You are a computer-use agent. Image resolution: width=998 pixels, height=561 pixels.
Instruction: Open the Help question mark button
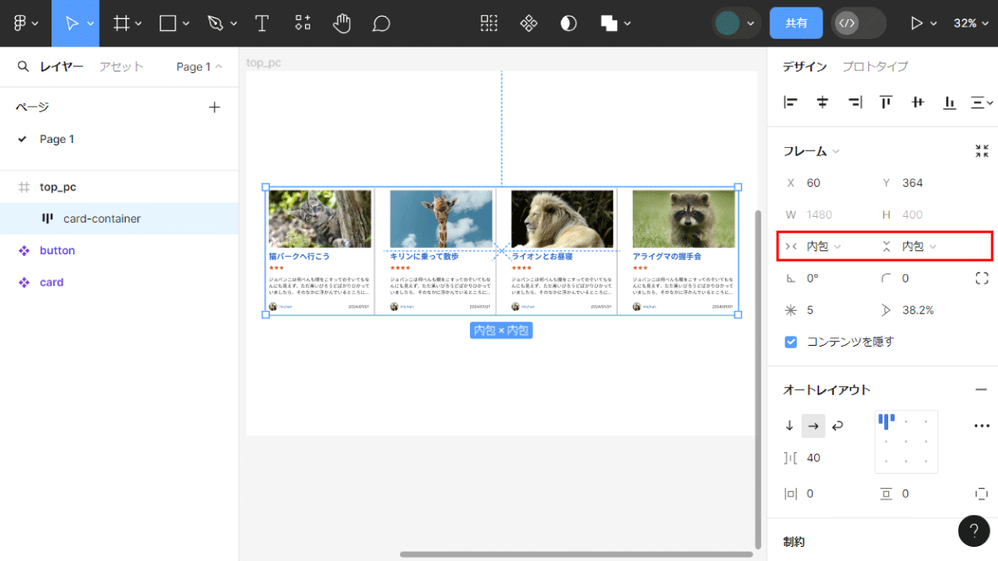coord(974,531)
